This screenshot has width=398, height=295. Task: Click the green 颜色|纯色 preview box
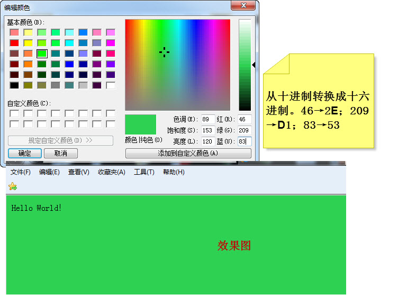[x=140, y=124]
